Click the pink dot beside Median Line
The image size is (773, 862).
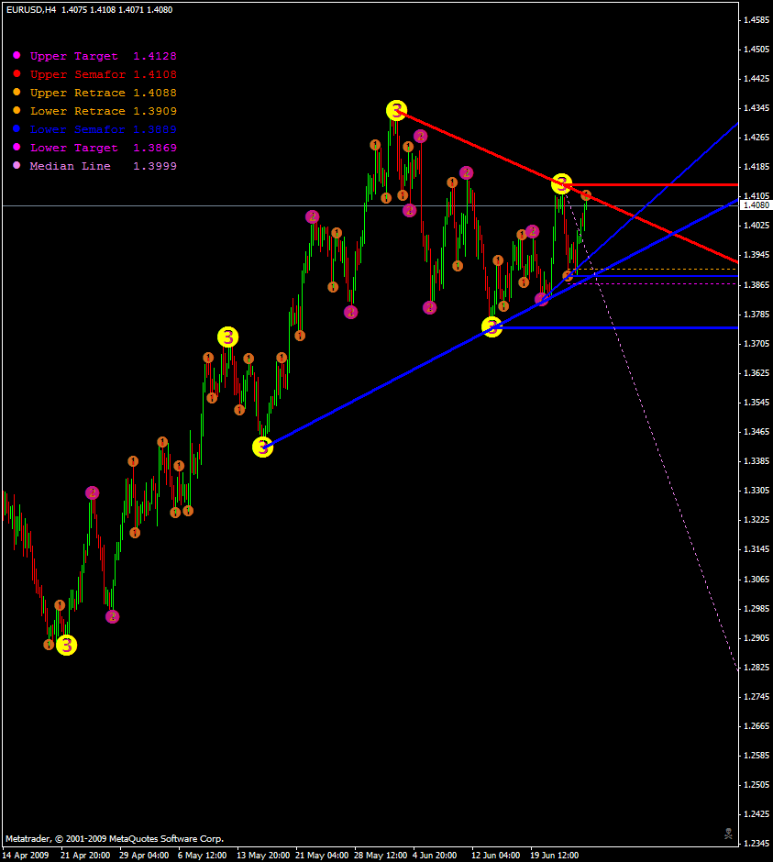[17, 165]
